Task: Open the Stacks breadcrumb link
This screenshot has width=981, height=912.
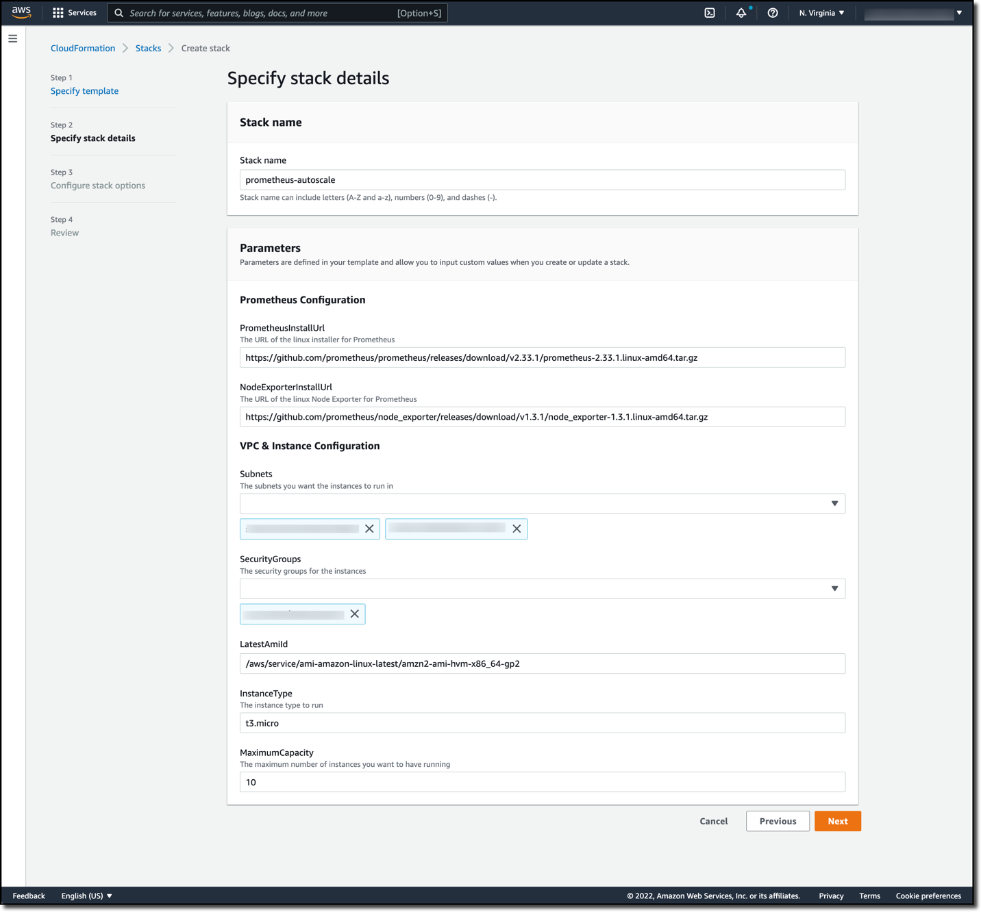Action: pyautogui.click(x=148, y=48)
